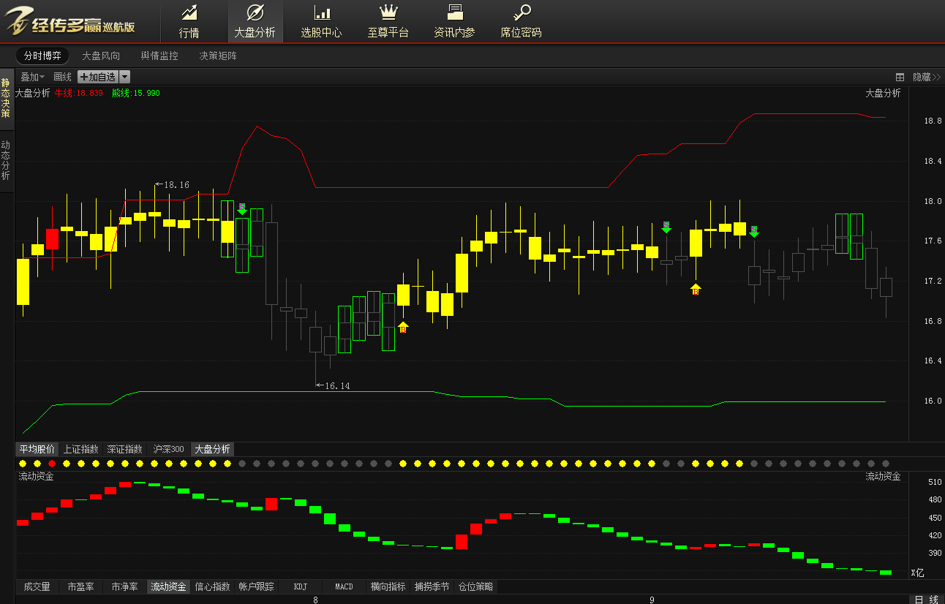Click month 8 on the time axis
The image size is (945, 604).
click(315, 600)
